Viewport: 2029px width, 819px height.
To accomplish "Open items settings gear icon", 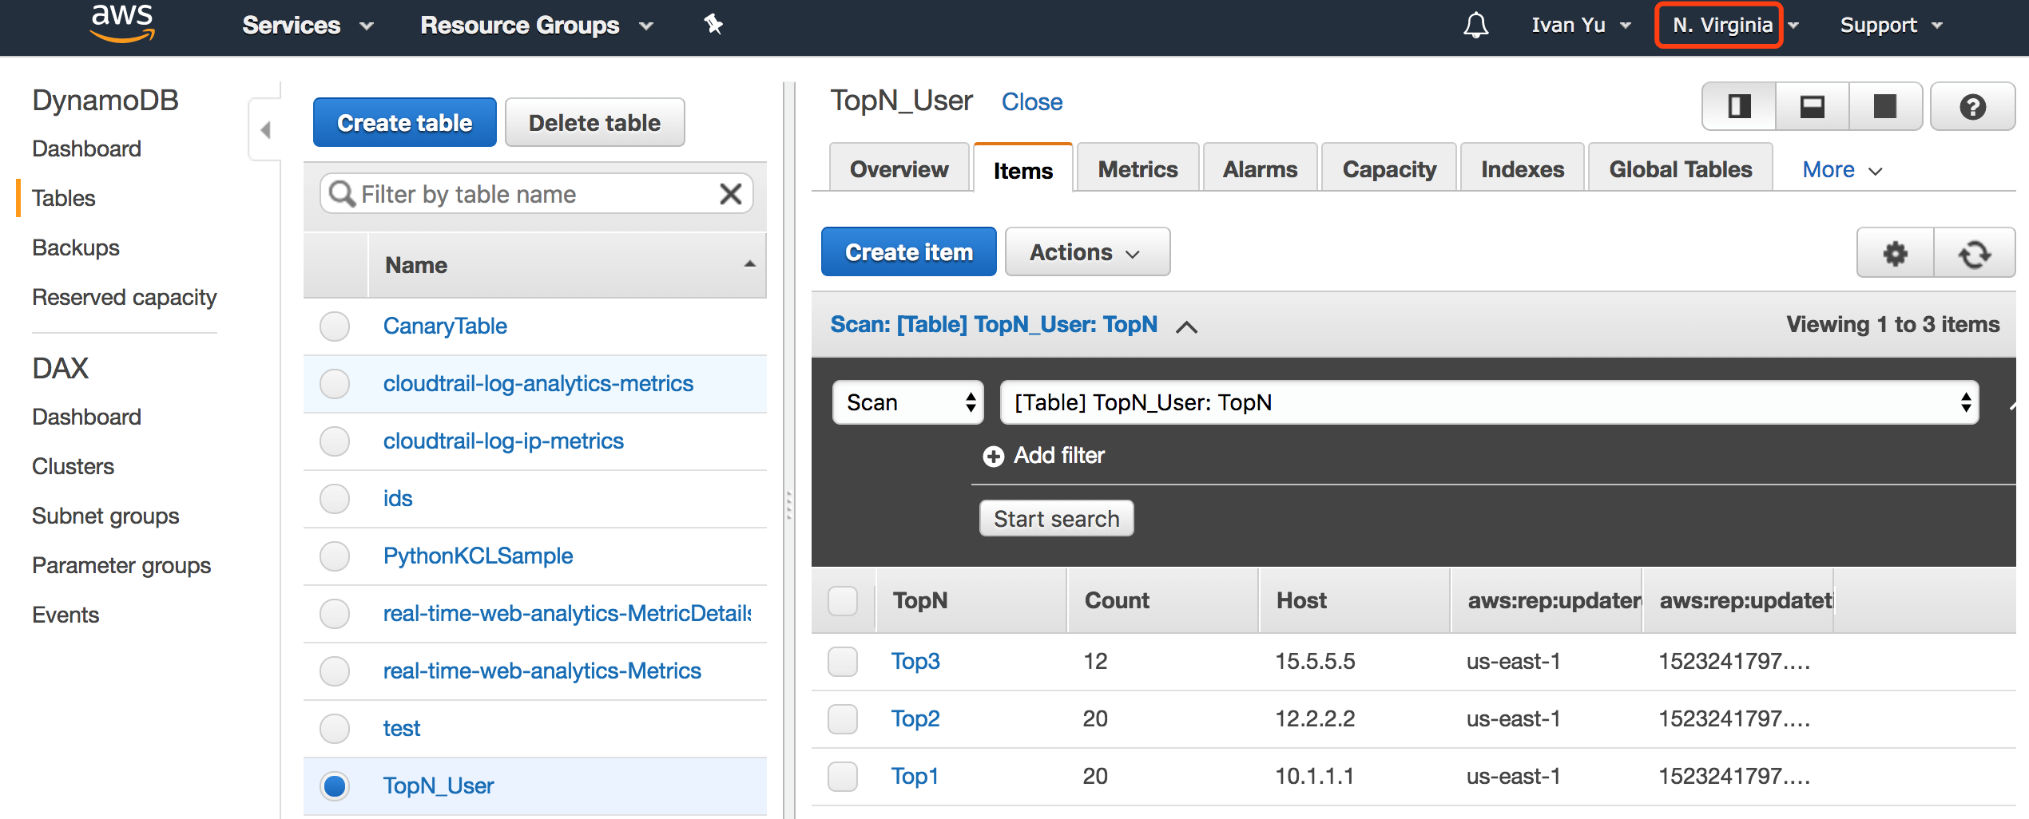I will (1895, 253).
